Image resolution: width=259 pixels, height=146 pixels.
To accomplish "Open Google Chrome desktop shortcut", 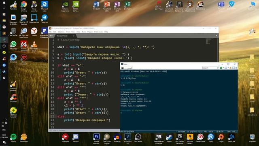I will tap(23, 6).
